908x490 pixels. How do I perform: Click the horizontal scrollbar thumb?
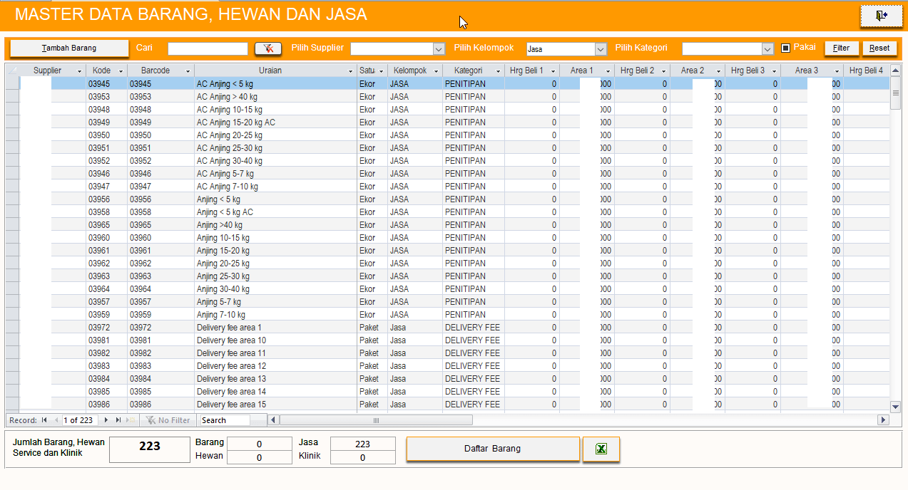tap(376, 420)
